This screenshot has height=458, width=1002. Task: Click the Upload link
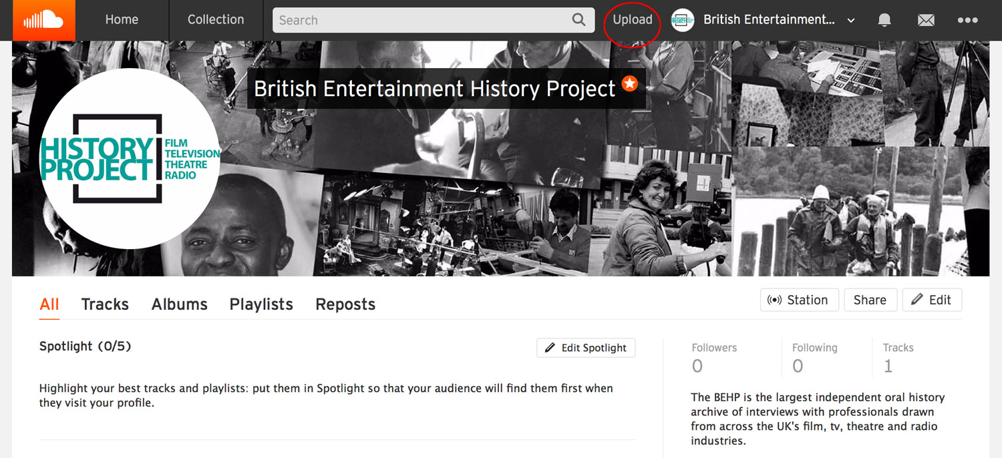[x=632, y=20]
